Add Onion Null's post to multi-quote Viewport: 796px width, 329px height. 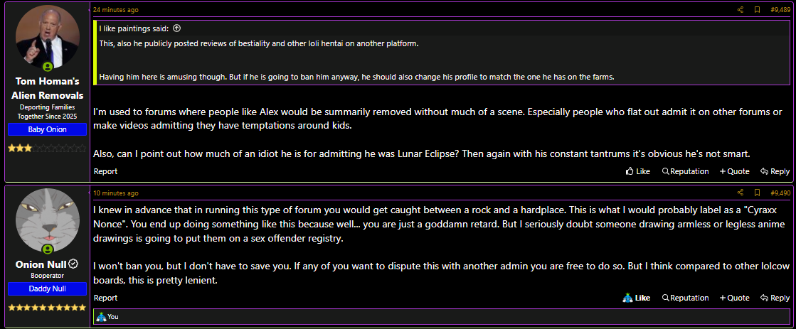735,298
